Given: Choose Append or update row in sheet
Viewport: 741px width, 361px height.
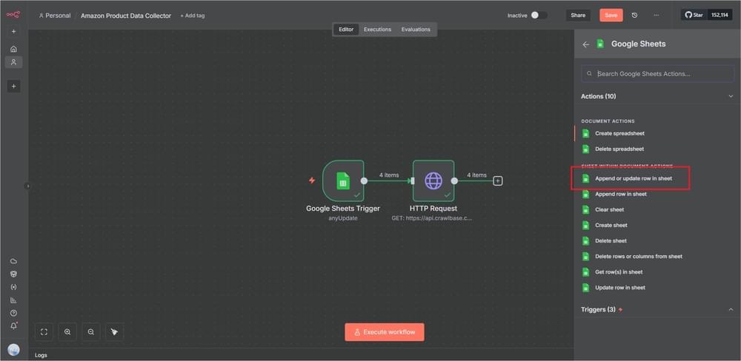Looking at the screenshot, I should pos(633,178).
